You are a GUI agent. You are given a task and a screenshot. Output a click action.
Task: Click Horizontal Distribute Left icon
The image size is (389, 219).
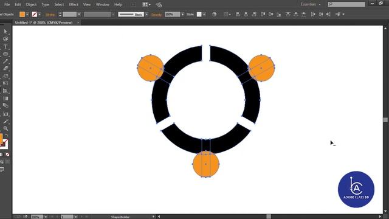pos(313,15)
